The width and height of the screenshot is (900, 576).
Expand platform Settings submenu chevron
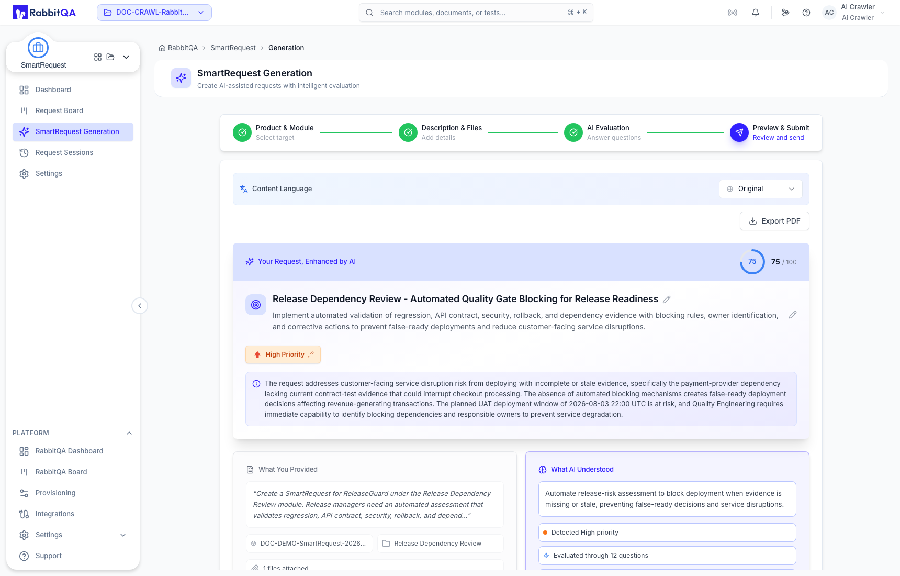point(123,535)
